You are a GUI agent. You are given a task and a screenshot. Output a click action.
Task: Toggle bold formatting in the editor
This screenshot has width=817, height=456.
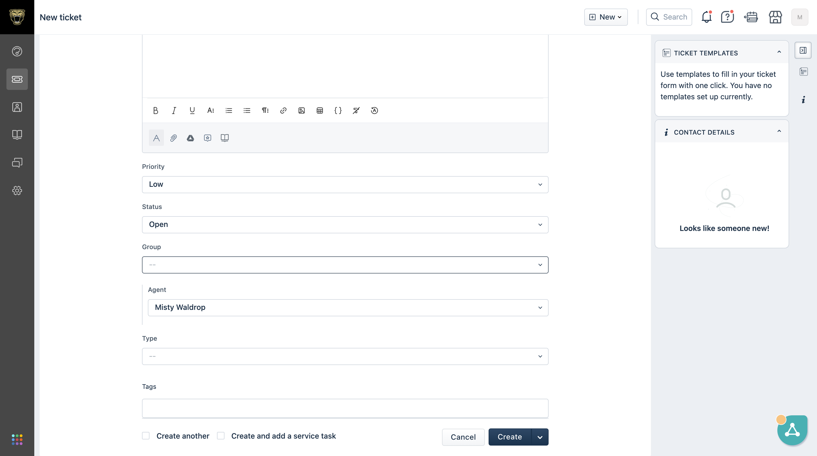155,111
